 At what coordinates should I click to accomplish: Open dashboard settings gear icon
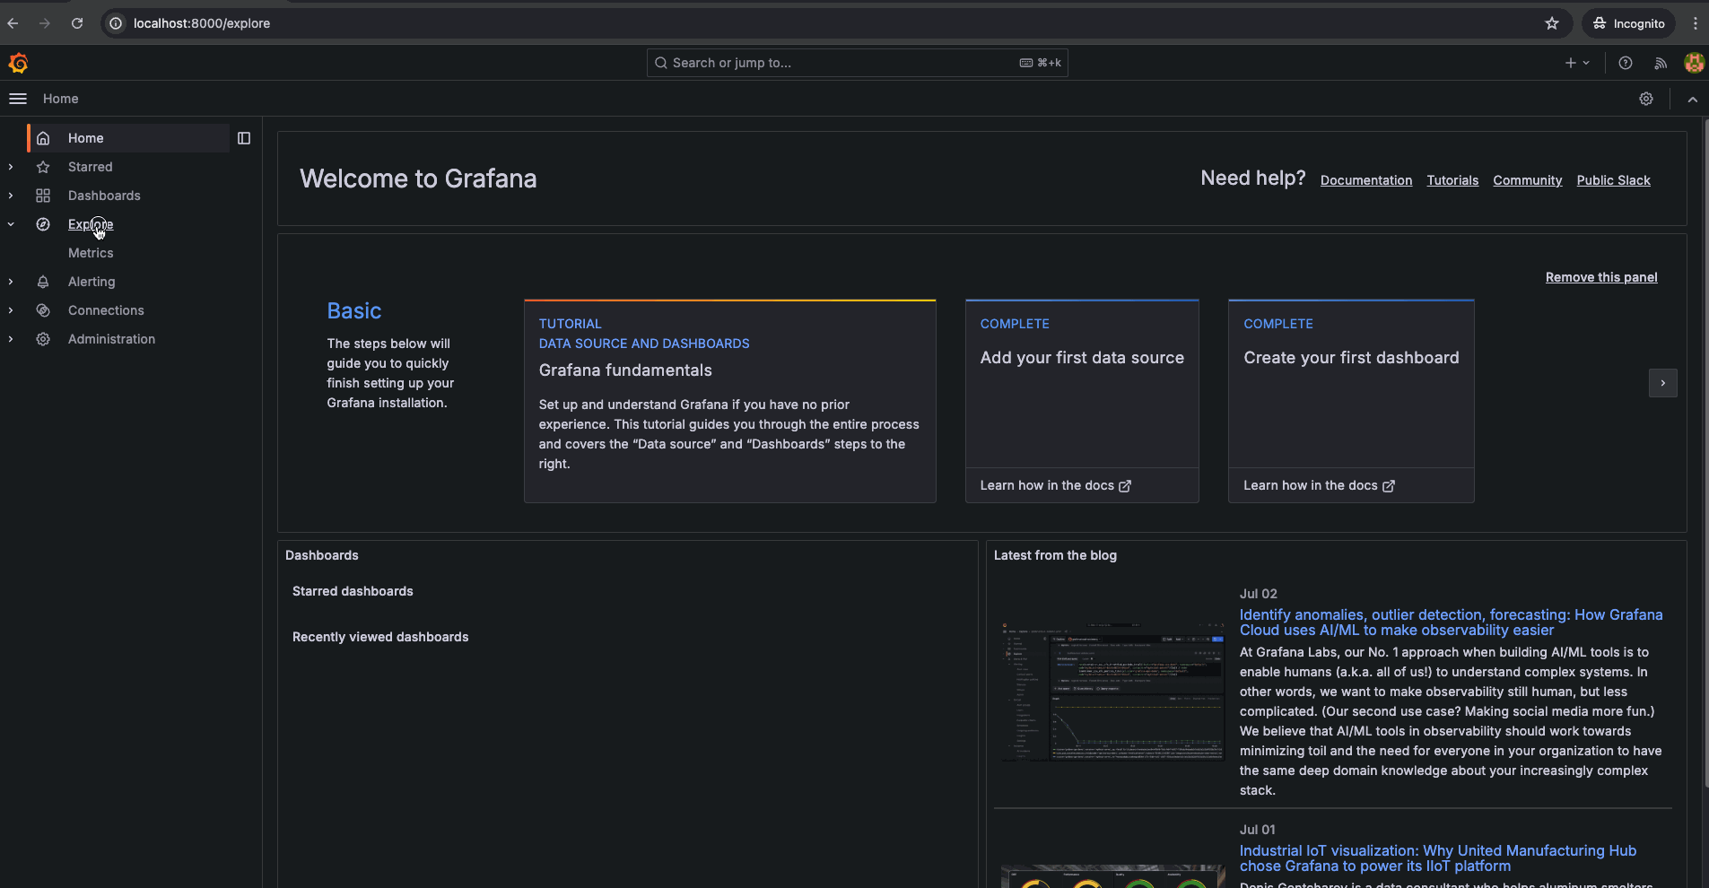pos(1645,99)
